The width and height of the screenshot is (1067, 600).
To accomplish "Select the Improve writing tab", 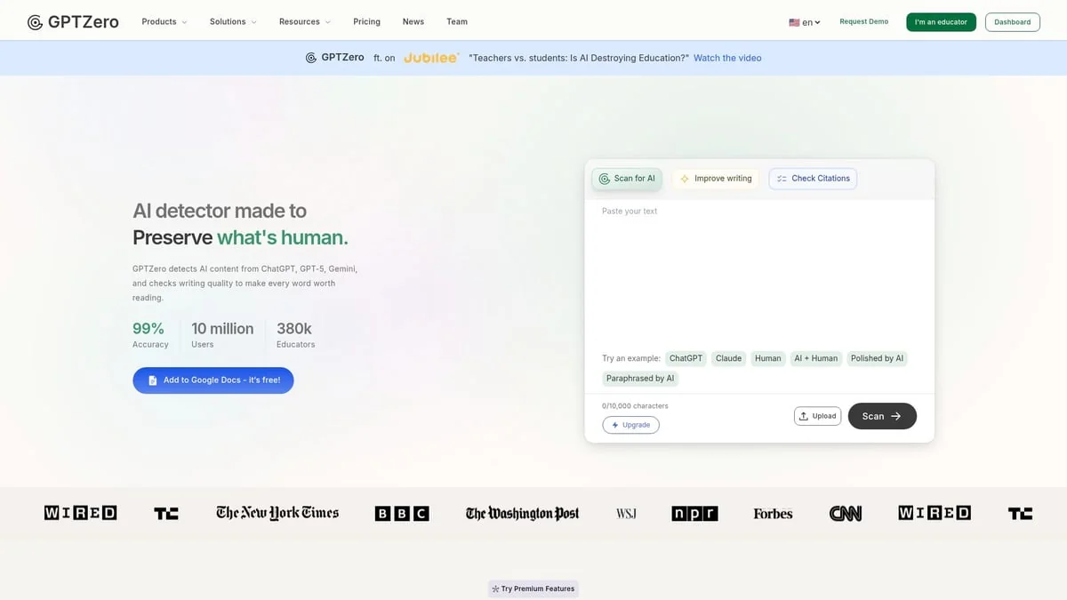I will click(715, 178).
